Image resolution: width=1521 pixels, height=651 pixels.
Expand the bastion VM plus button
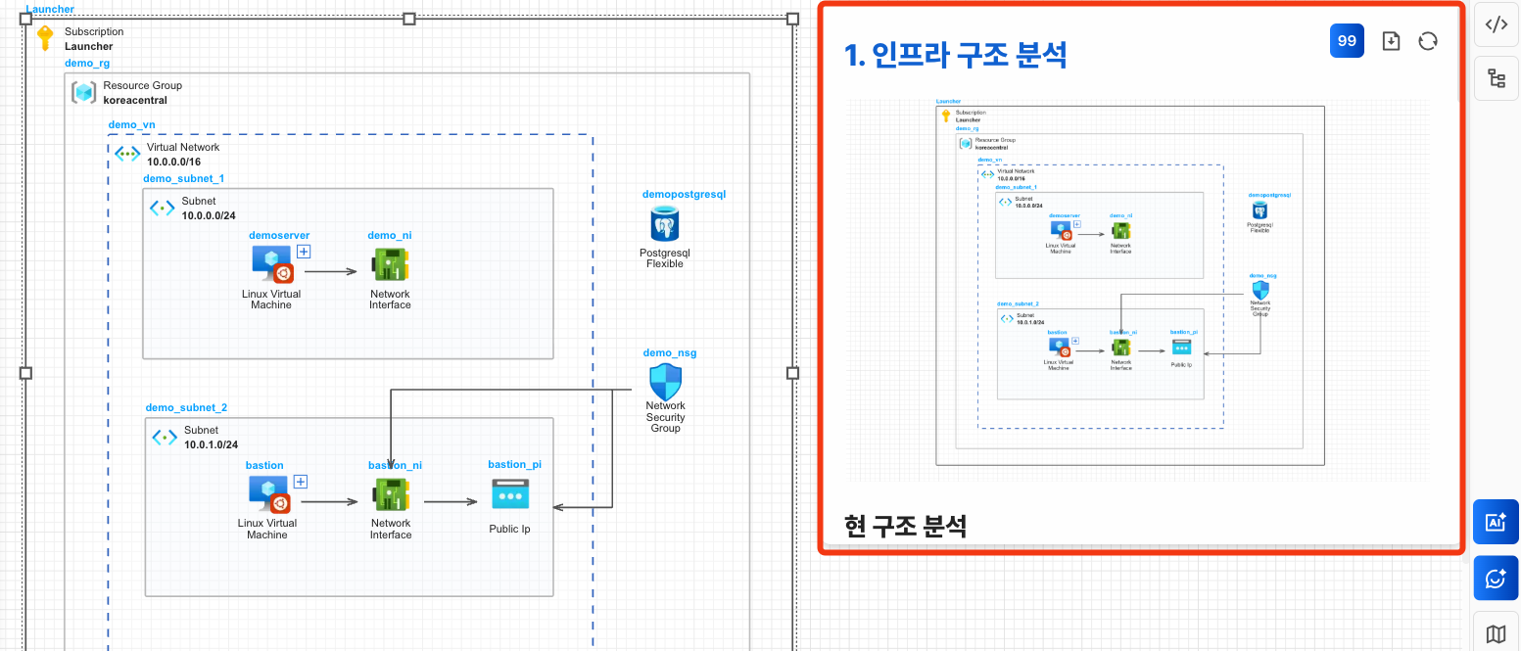click(x=301, y=481)
